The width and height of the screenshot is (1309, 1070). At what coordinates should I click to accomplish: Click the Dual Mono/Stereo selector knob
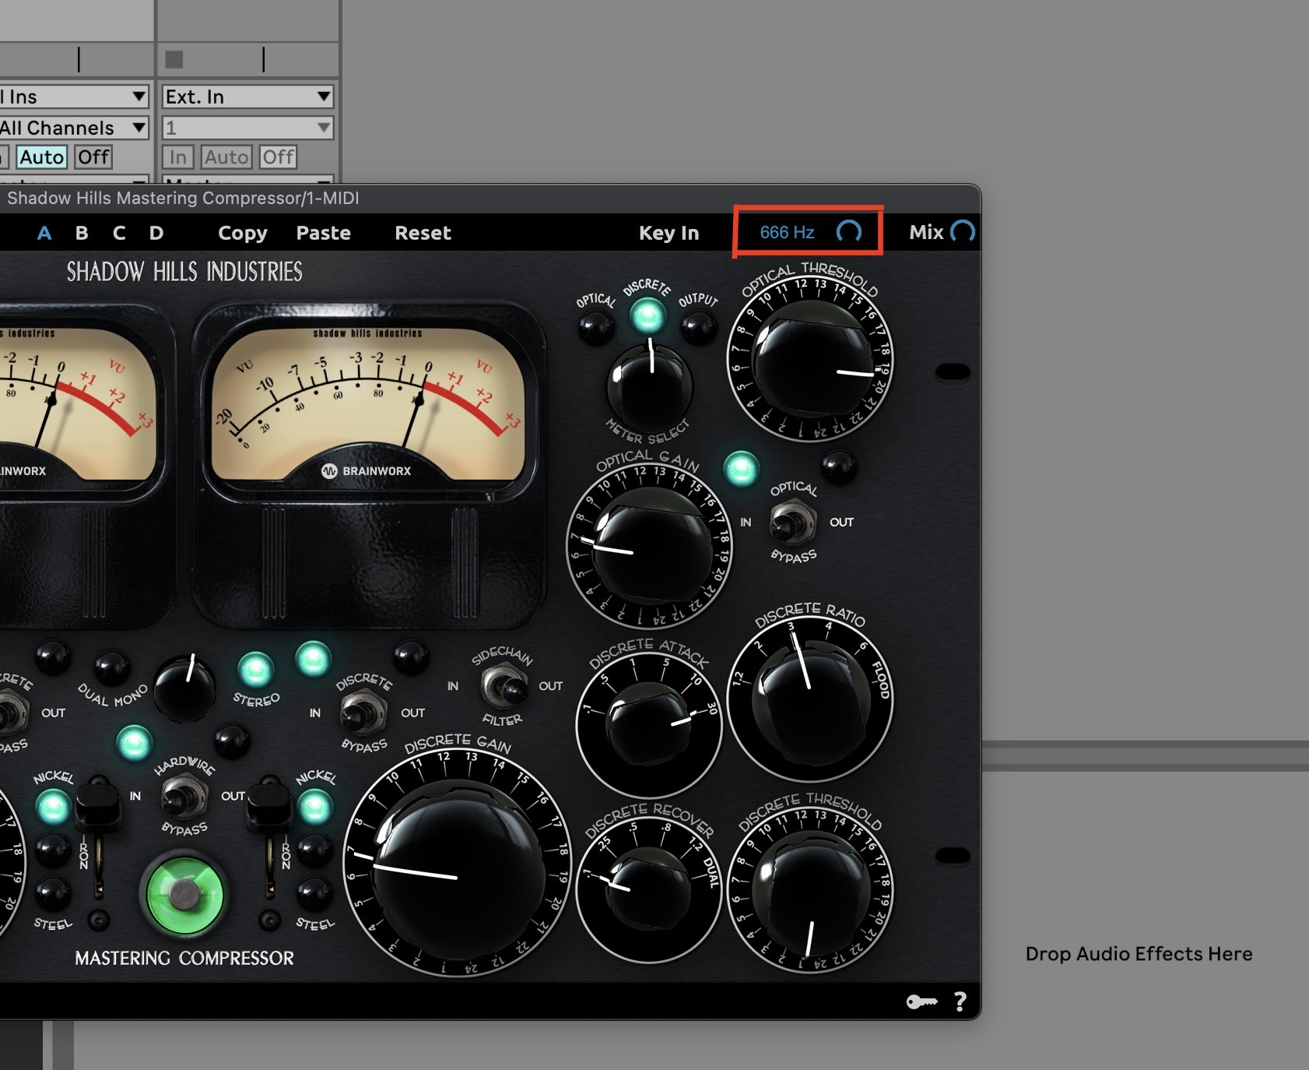click(x=184, y=687)
